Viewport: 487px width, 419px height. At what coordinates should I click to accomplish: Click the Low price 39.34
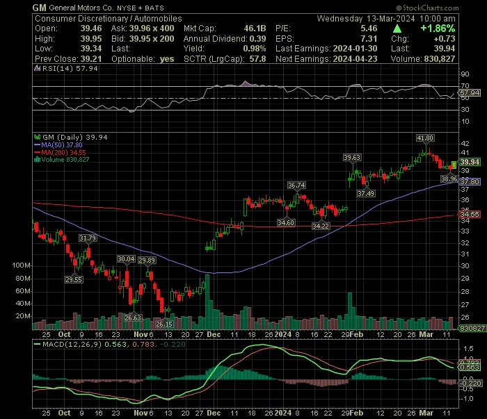tap(91, 49)
